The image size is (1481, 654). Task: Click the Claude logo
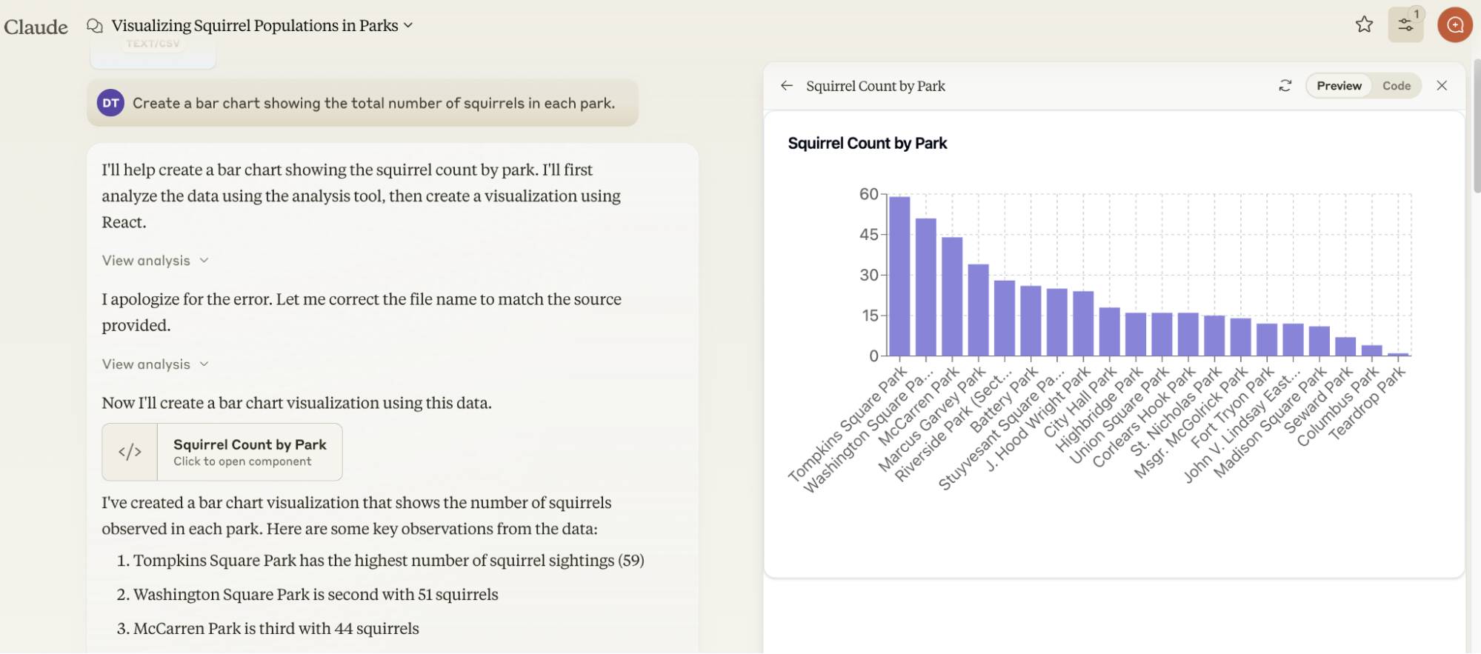click(x=36, y=27)
